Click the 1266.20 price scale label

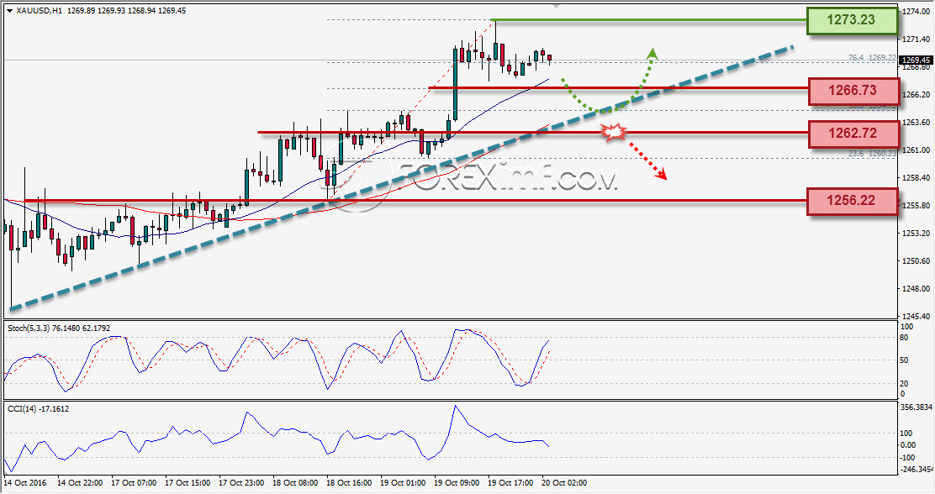(x=917, y=95)
